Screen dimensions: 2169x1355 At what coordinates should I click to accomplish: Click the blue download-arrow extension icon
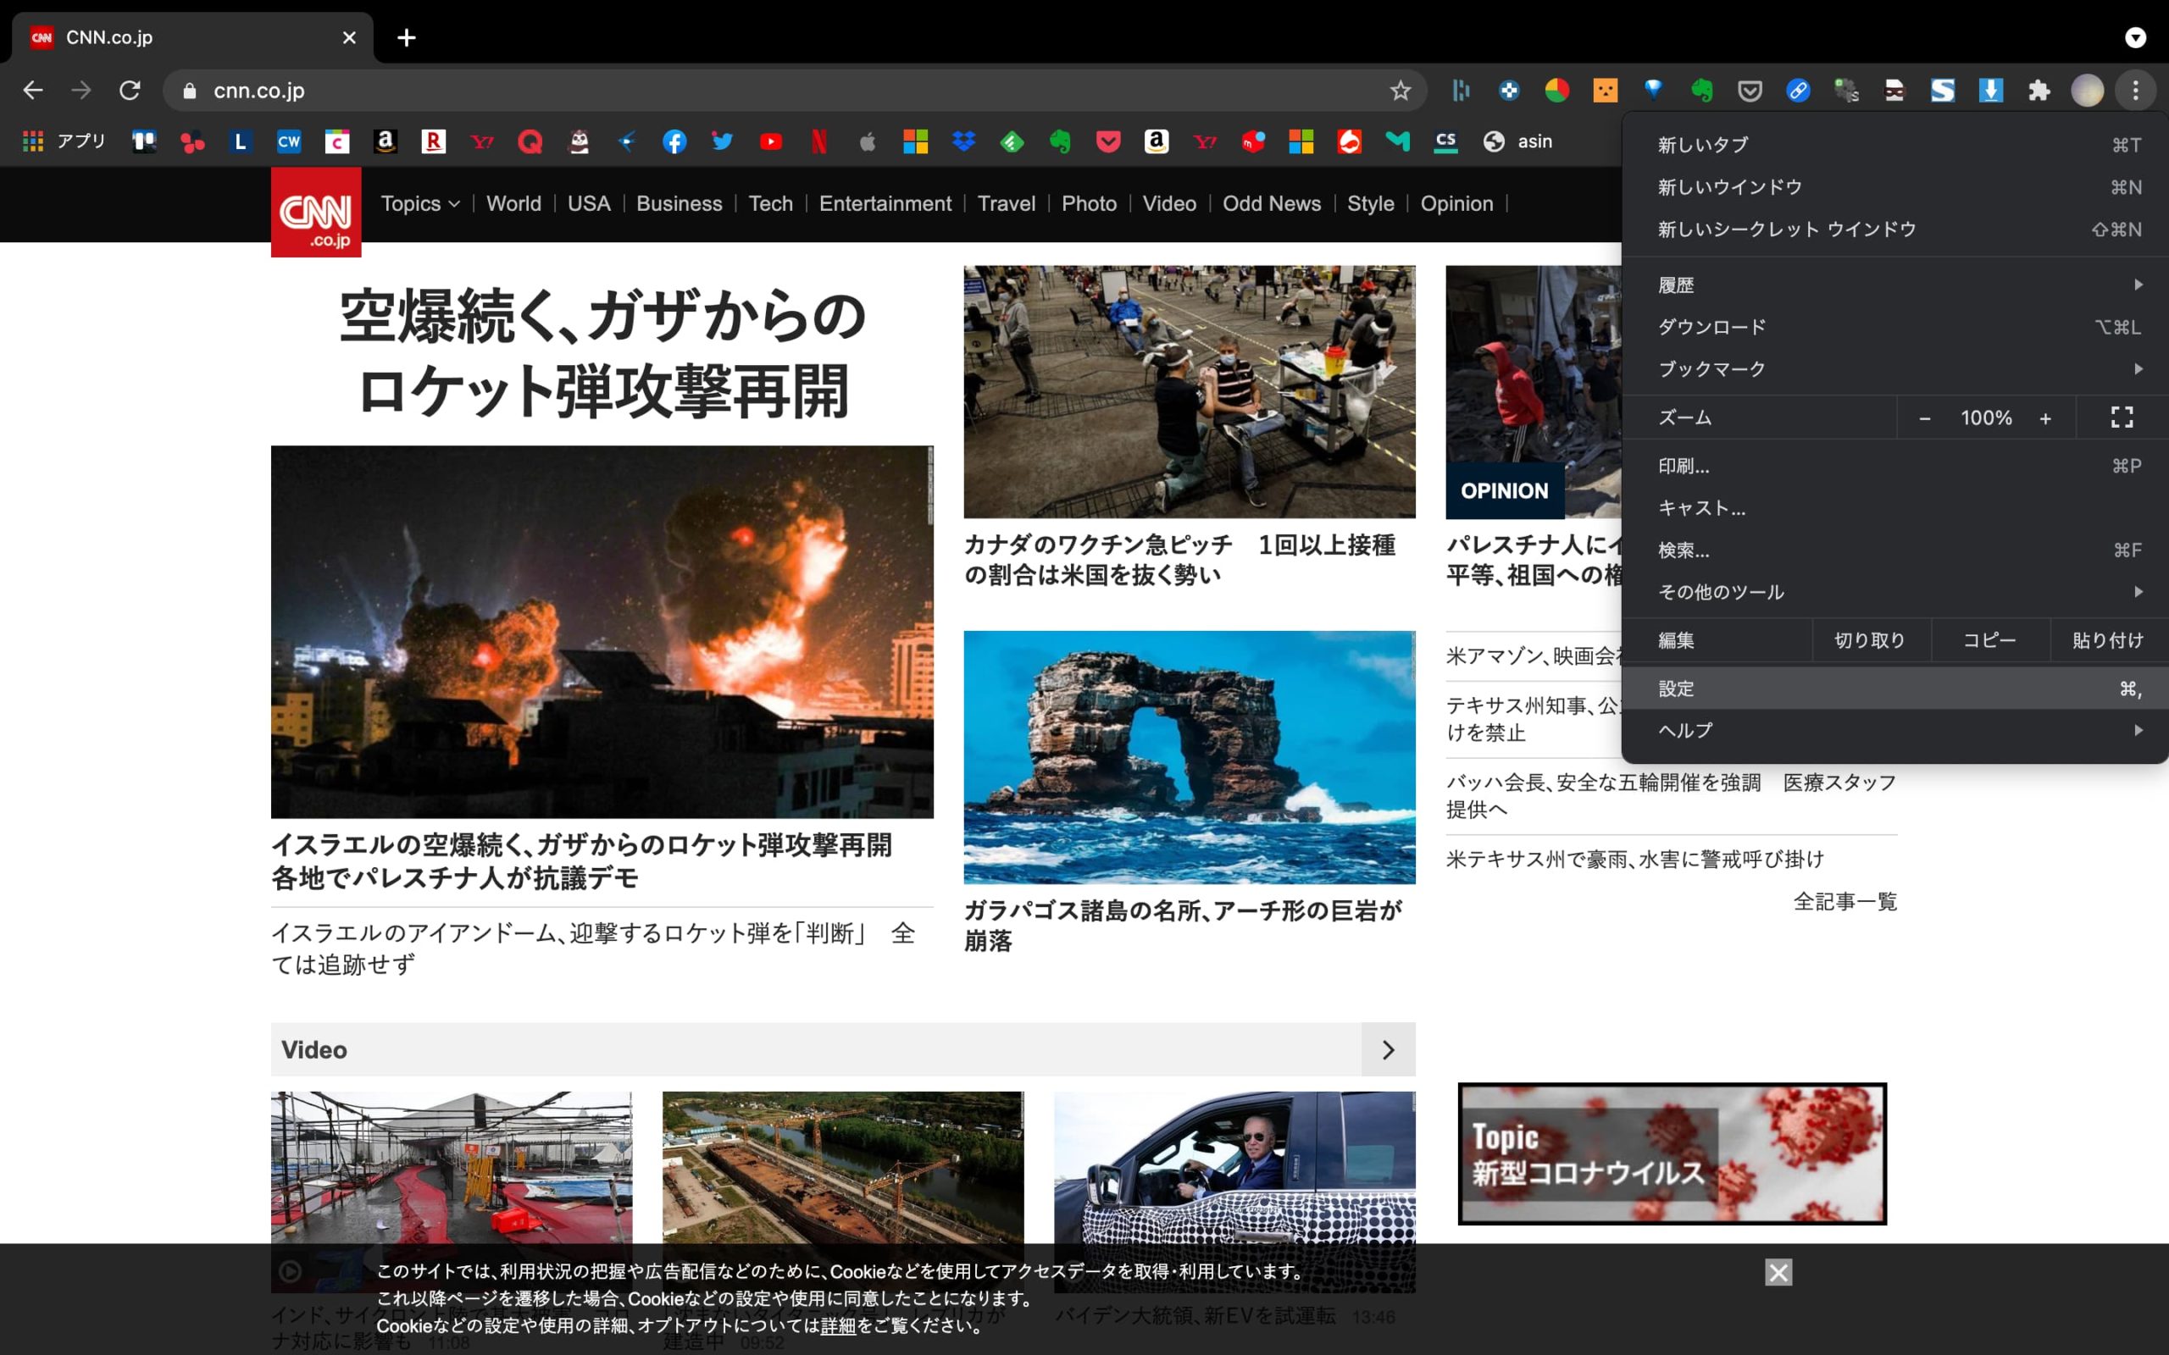click(x=1990, y=91)
